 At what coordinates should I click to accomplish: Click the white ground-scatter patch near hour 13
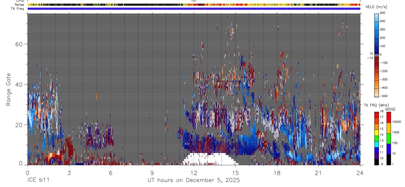coord(210,159)
